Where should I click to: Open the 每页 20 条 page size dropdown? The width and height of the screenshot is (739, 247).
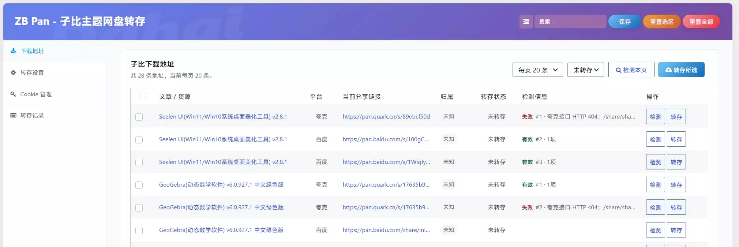pyautogui.click(x=537, y=70)
